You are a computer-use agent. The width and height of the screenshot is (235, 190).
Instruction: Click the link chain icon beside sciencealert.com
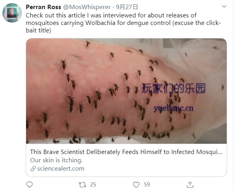(33, 169)
